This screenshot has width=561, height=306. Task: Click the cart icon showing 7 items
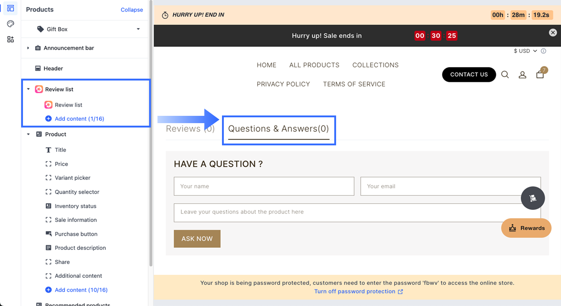tap(540, 75)
